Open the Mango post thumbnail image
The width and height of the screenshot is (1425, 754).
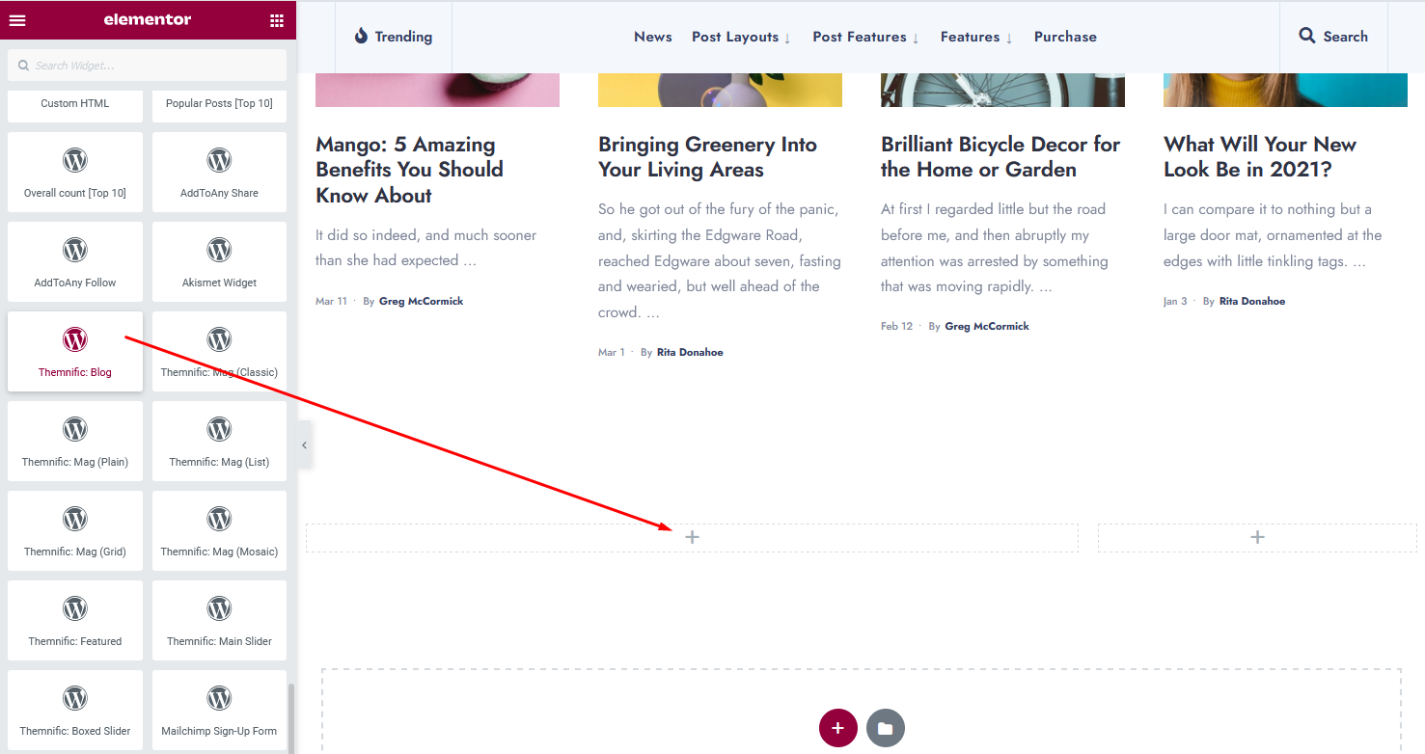(x=437, y=90)
